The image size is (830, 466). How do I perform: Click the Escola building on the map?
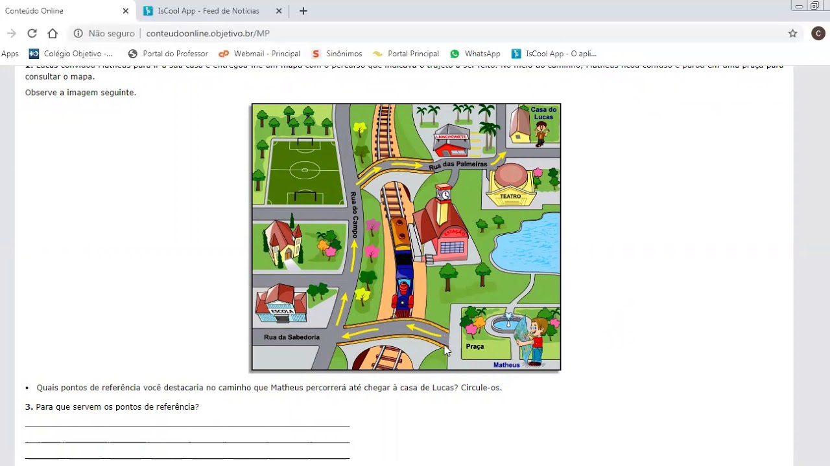coord(280,304)
